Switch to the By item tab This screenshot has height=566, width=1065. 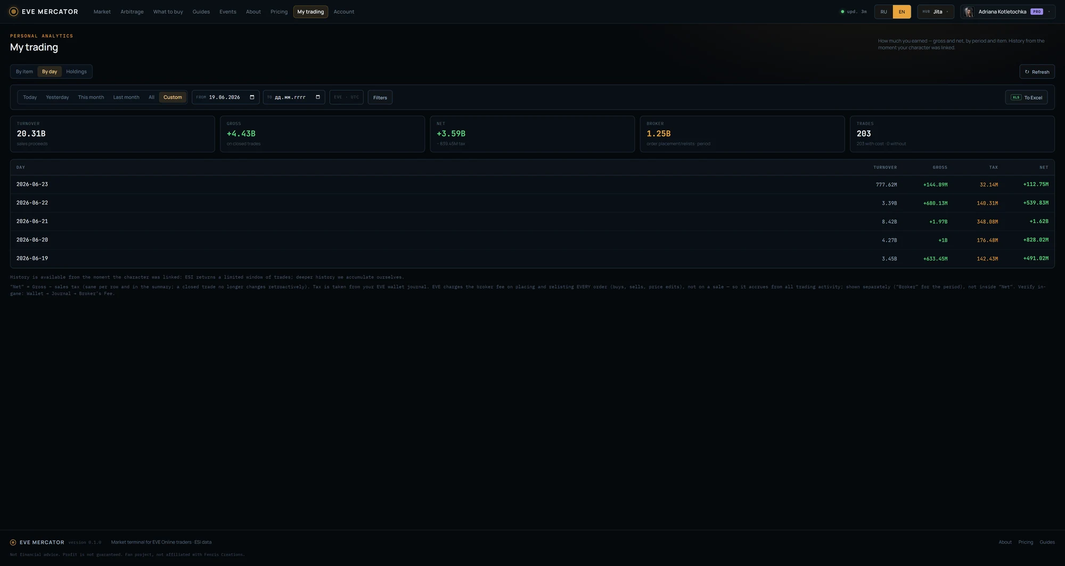pyautogui.click(x=24, y=71)
